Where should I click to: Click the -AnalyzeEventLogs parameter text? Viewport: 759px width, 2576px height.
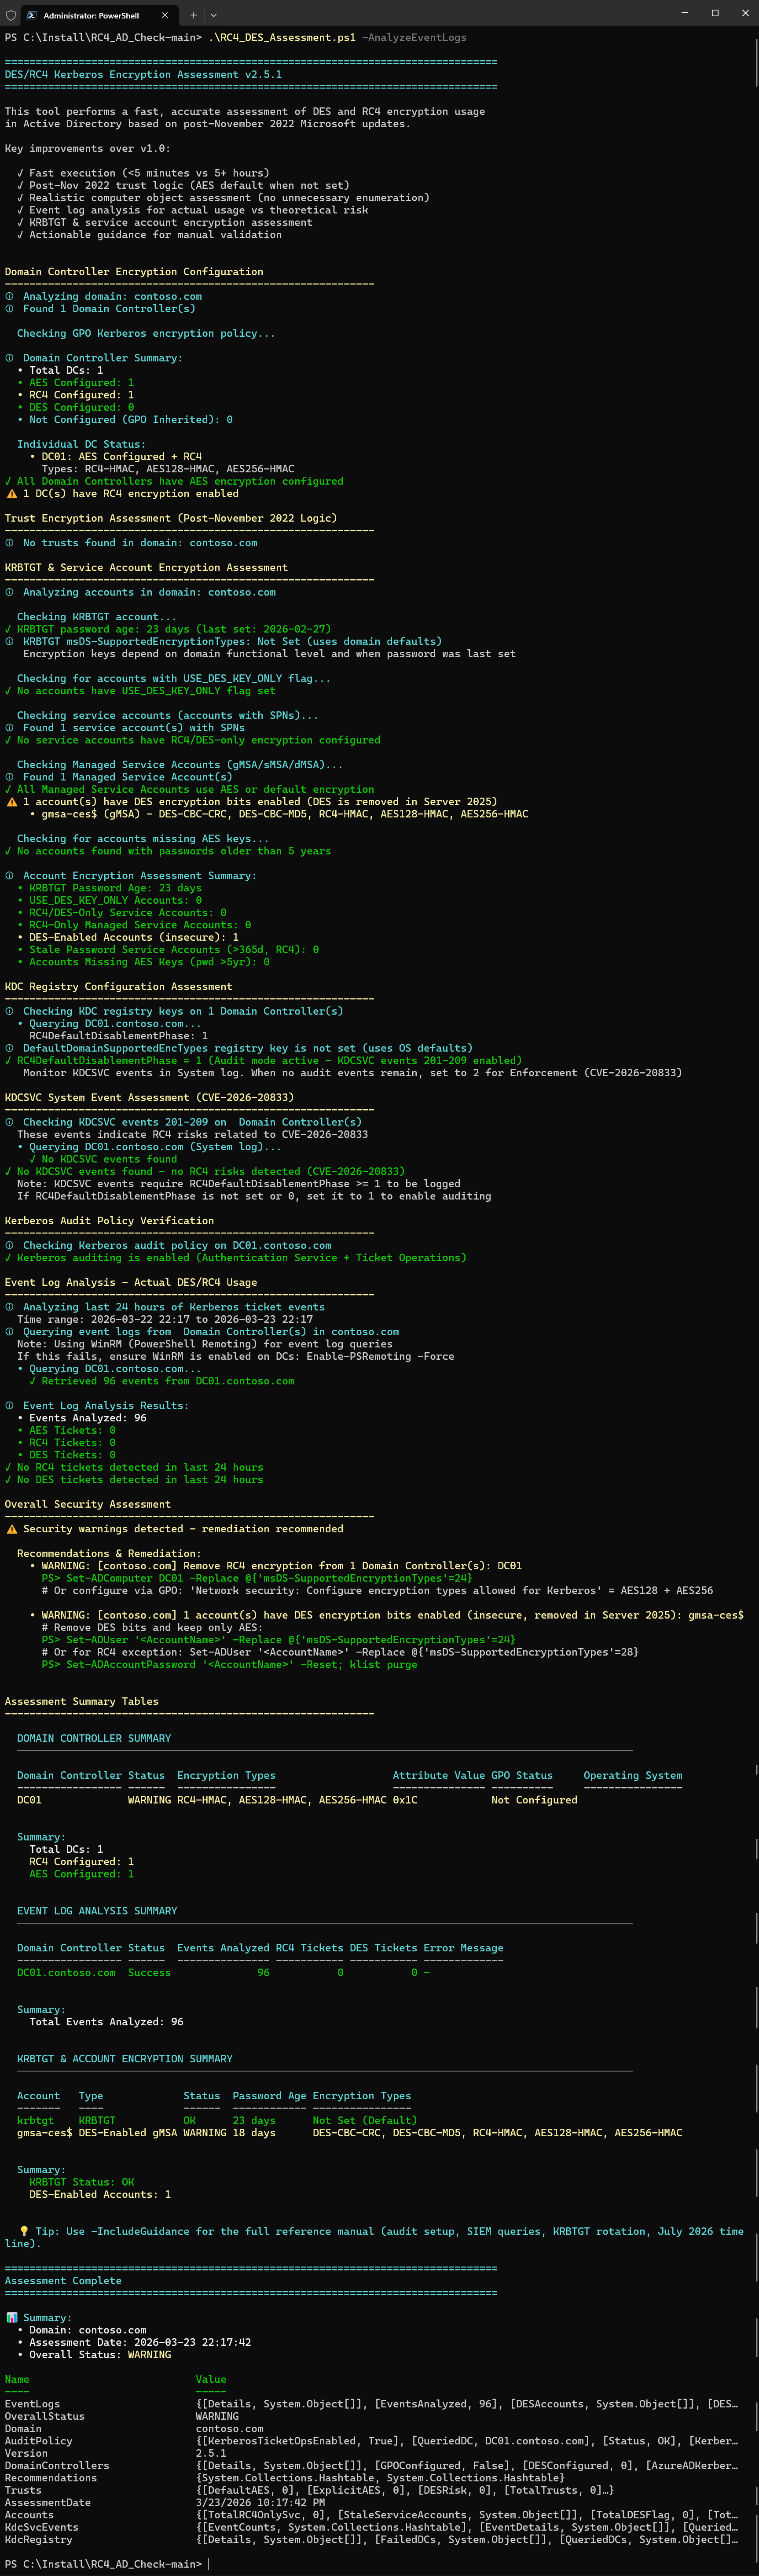(x=414, y=38)
